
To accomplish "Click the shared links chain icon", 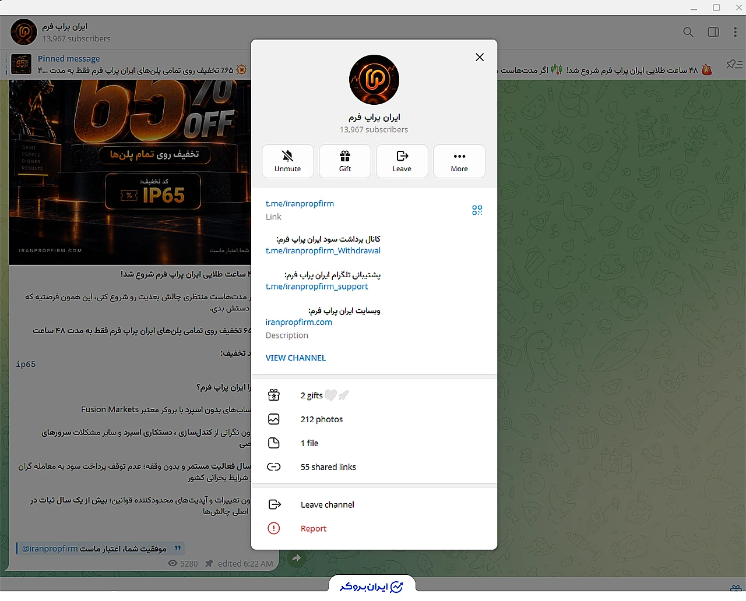I will 274,467.
